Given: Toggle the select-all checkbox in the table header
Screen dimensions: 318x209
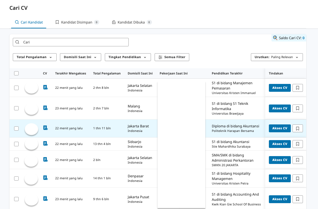Looking at the screenshot, I should (x=16, y=73).
